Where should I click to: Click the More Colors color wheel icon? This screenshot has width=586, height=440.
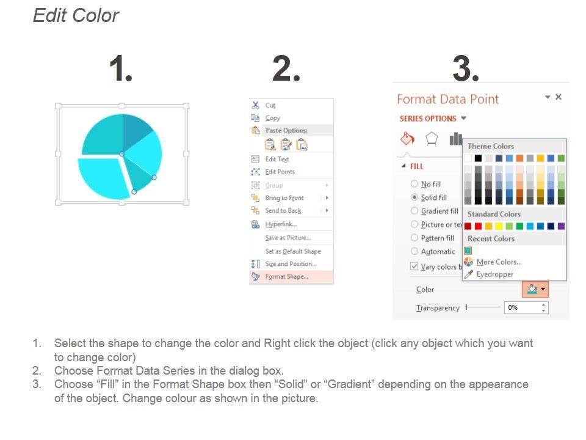pyautogui.click(x=469, y=262)
